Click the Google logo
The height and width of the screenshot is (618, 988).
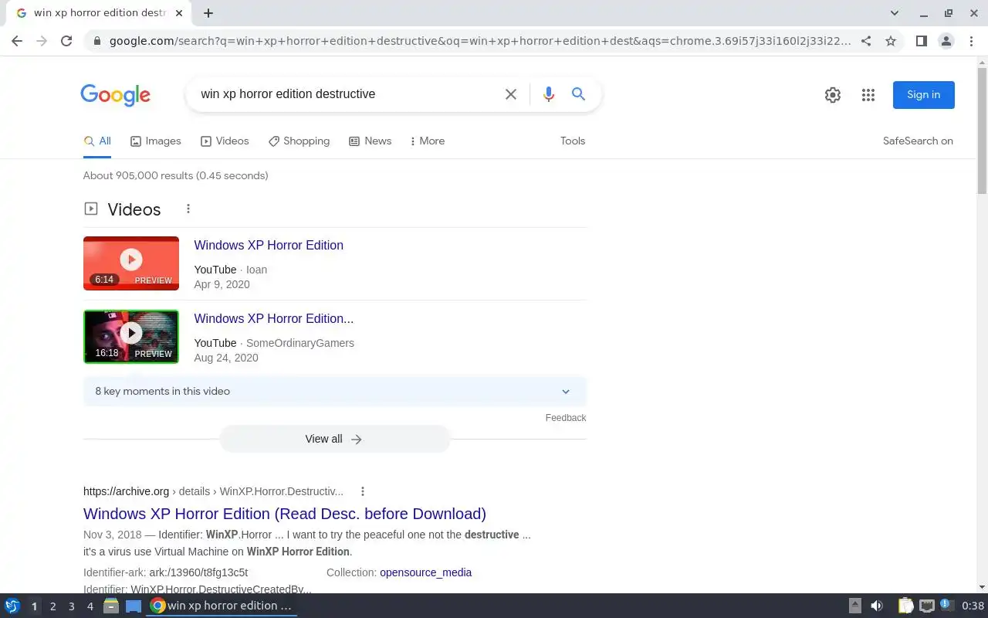[115, 95]
